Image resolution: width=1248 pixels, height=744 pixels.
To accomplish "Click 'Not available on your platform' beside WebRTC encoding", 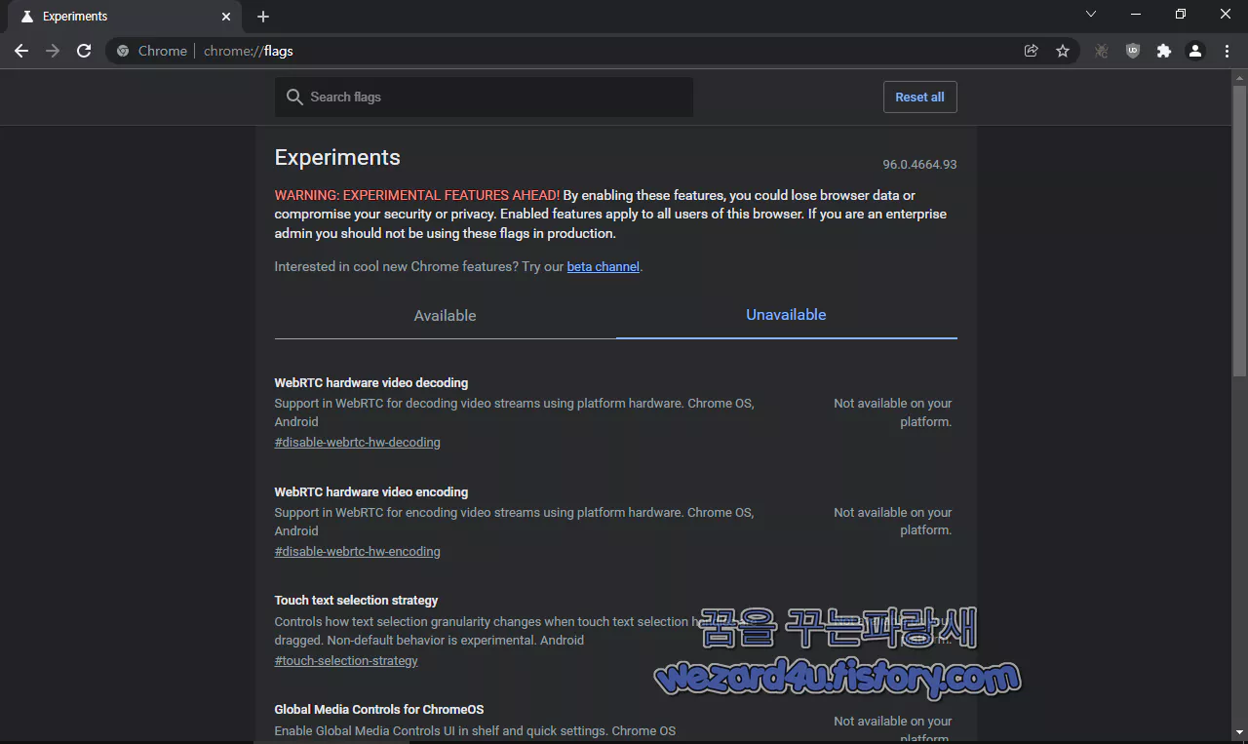I will click(892, 522).
